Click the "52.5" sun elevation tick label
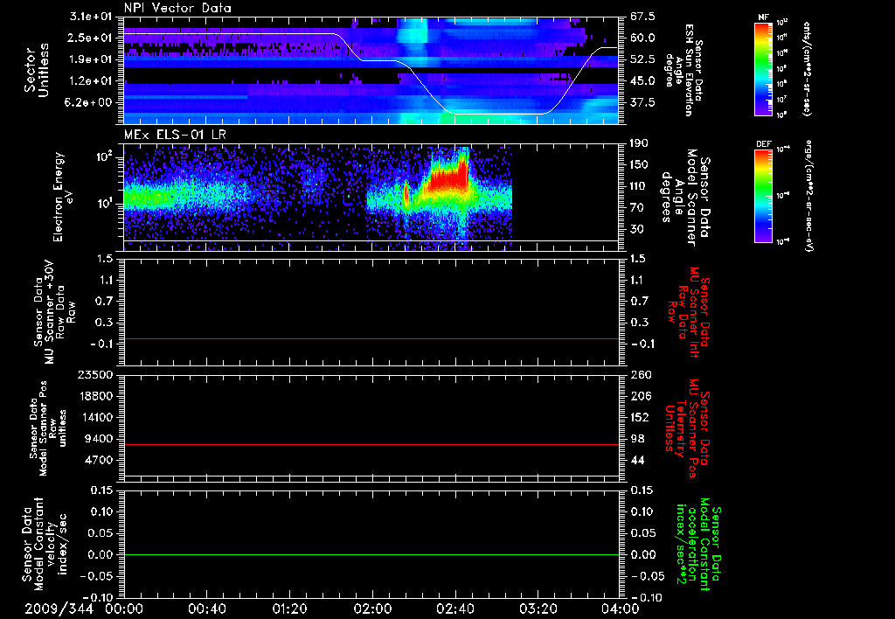Viewport: 895px width, 619px height. (642, 59)
